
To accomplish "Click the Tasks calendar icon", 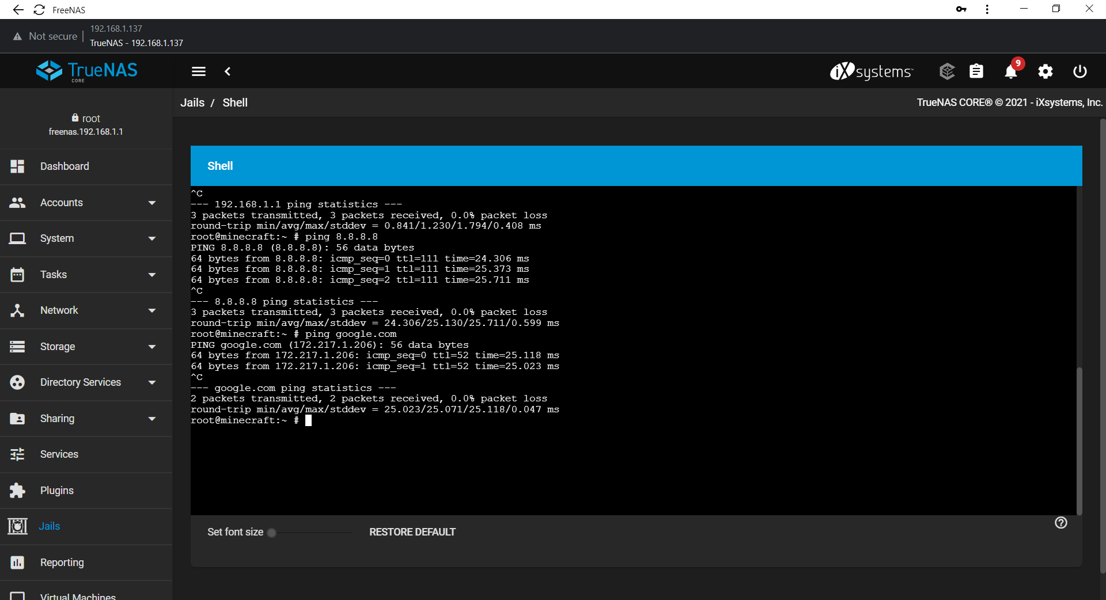I will [x=17, y=275].
